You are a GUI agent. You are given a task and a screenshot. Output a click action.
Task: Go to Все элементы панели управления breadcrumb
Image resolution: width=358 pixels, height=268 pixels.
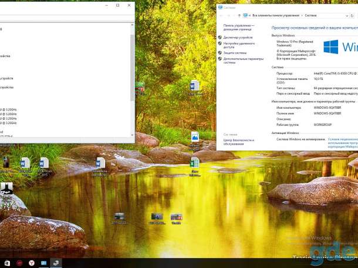pyautogui.click(x=276, y=15)
